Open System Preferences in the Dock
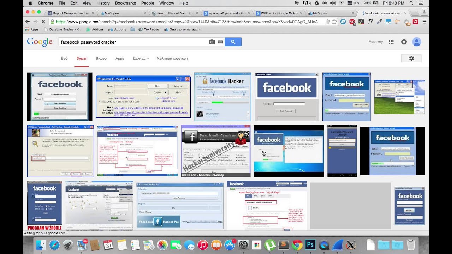Viewport: 452px width, 254px height. pos(243,244)
